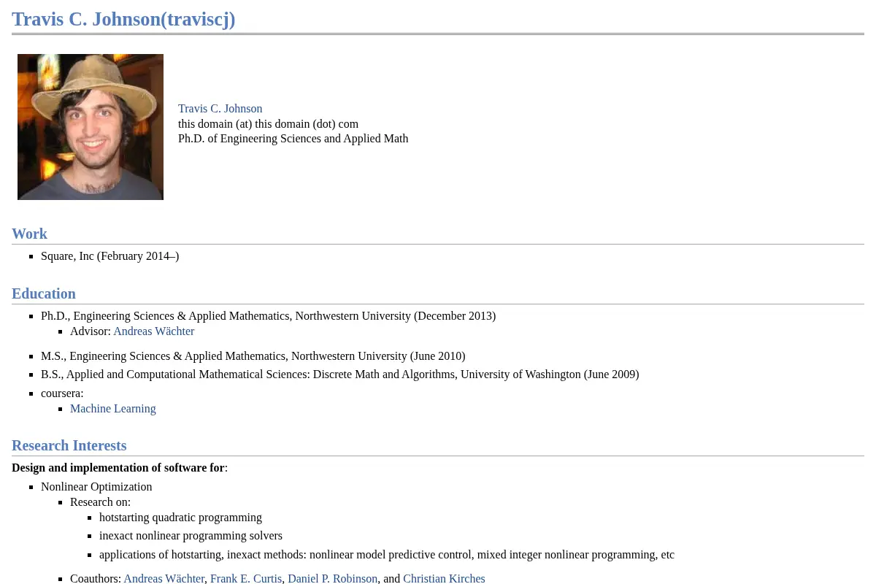Image resolution: width=876 pixels, height=584 pixels.
Task: Click the profile photo of Travis
Action: click(91, 127)
